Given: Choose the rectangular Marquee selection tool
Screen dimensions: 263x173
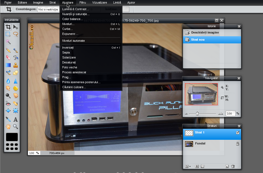Looking at the screenshot, I should tap(8, 34).
